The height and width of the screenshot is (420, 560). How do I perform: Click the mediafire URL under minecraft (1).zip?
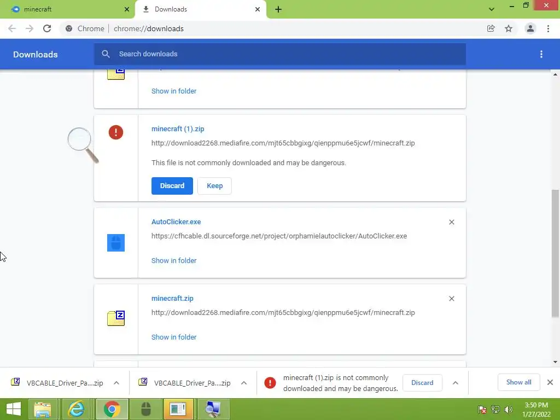pyautogui.click(x=283, y=143)
